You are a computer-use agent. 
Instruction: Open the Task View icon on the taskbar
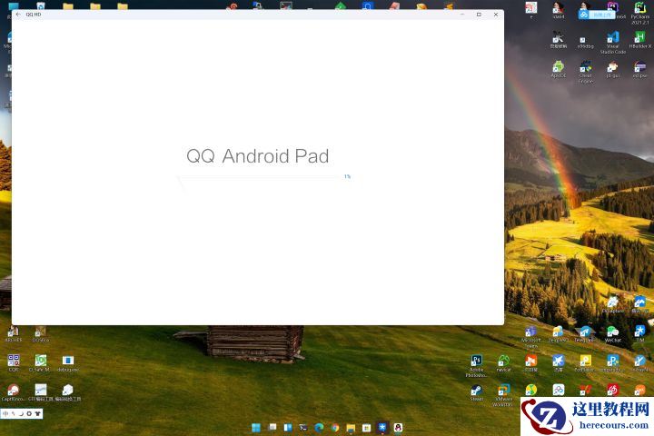272,428
